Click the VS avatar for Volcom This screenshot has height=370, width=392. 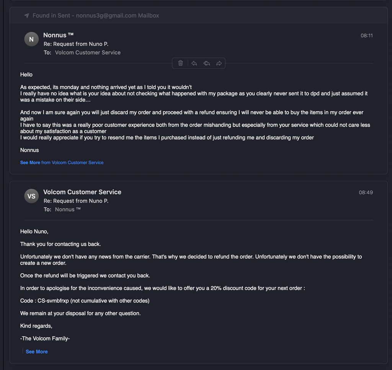[x=31, y=196]
